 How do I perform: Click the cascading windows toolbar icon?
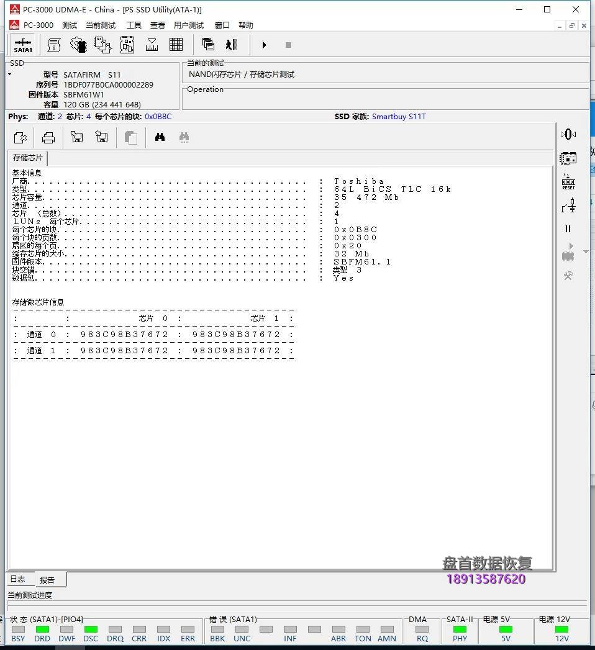click(x=208, y=44)
